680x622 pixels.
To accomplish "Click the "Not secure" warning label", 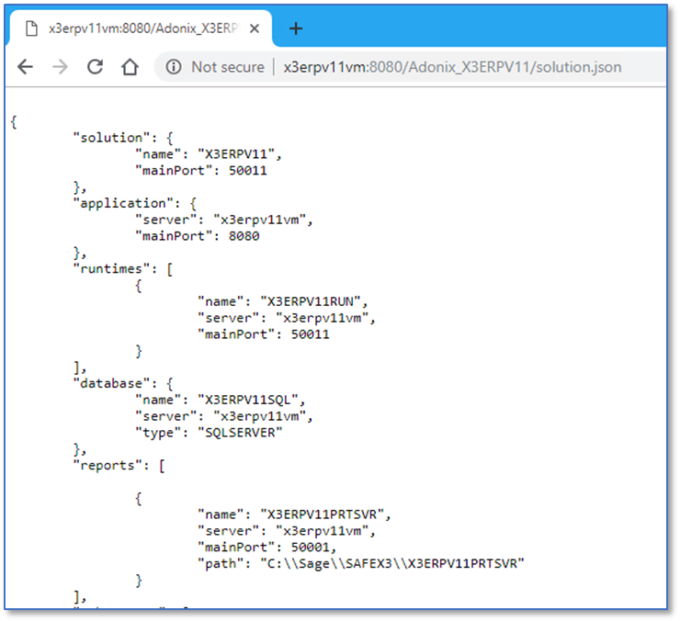I will point(227,67).
